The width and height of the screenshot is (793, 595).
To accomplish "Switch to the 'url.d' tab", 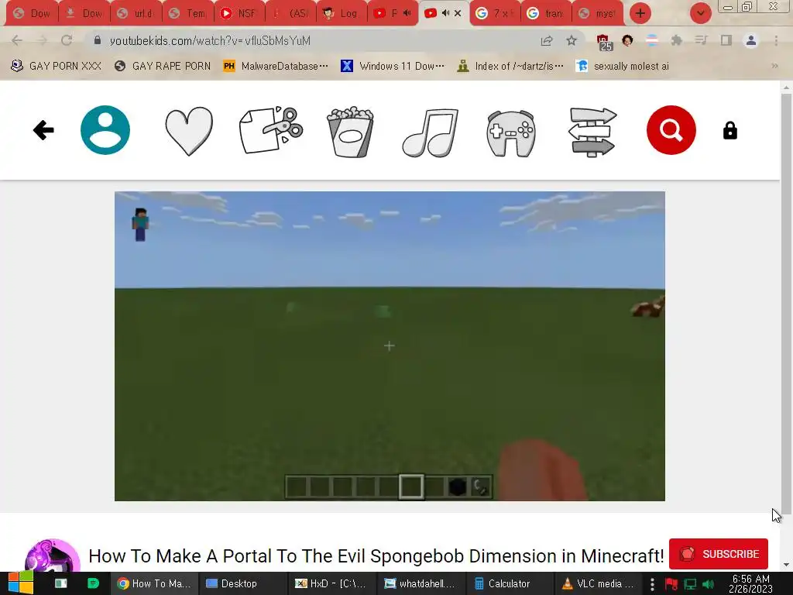I will tap(136, 13).
